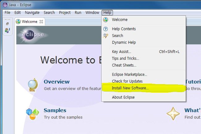This screenshot has width=201, height=134.
Task: Open the Java perspective icon in the left trim
Action: click(x=7, y=30)
